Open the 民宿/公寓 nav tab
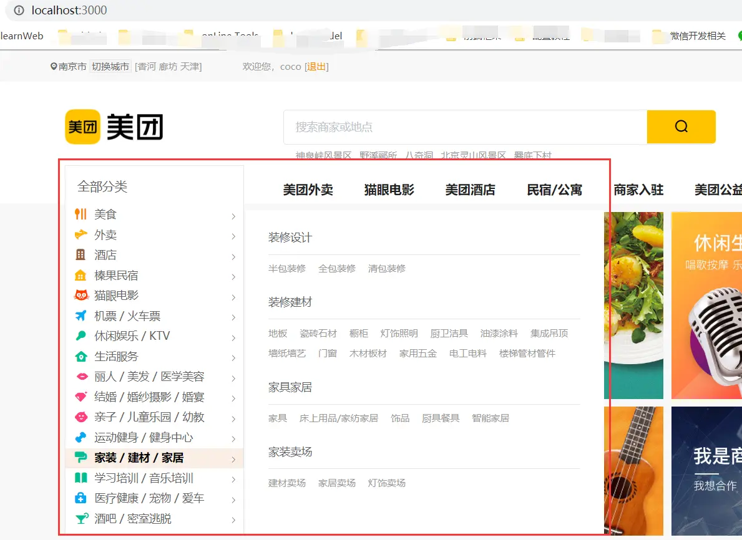The width and height of the screenshot is (742, 540). (x=555, y=190)
